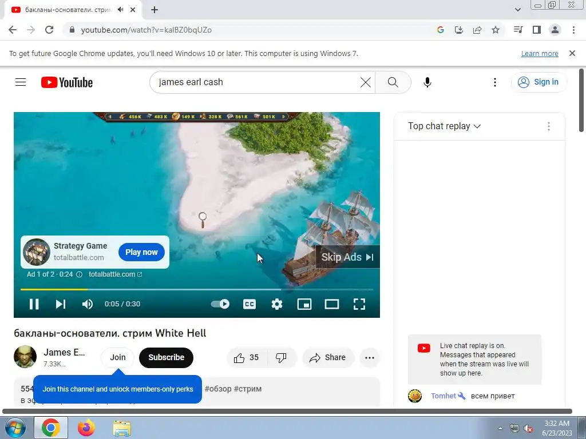Click the #обзор hashtag

(217, 389)
